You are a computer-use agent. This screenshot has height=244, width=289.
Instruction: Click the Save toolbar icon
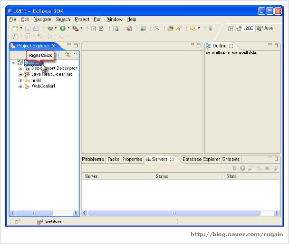(28, 28)
